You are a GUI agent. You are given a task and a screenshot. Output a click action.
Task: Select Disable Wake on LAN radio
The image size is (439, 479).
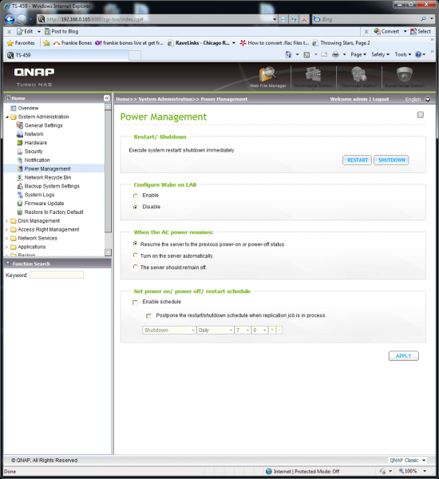136,207
